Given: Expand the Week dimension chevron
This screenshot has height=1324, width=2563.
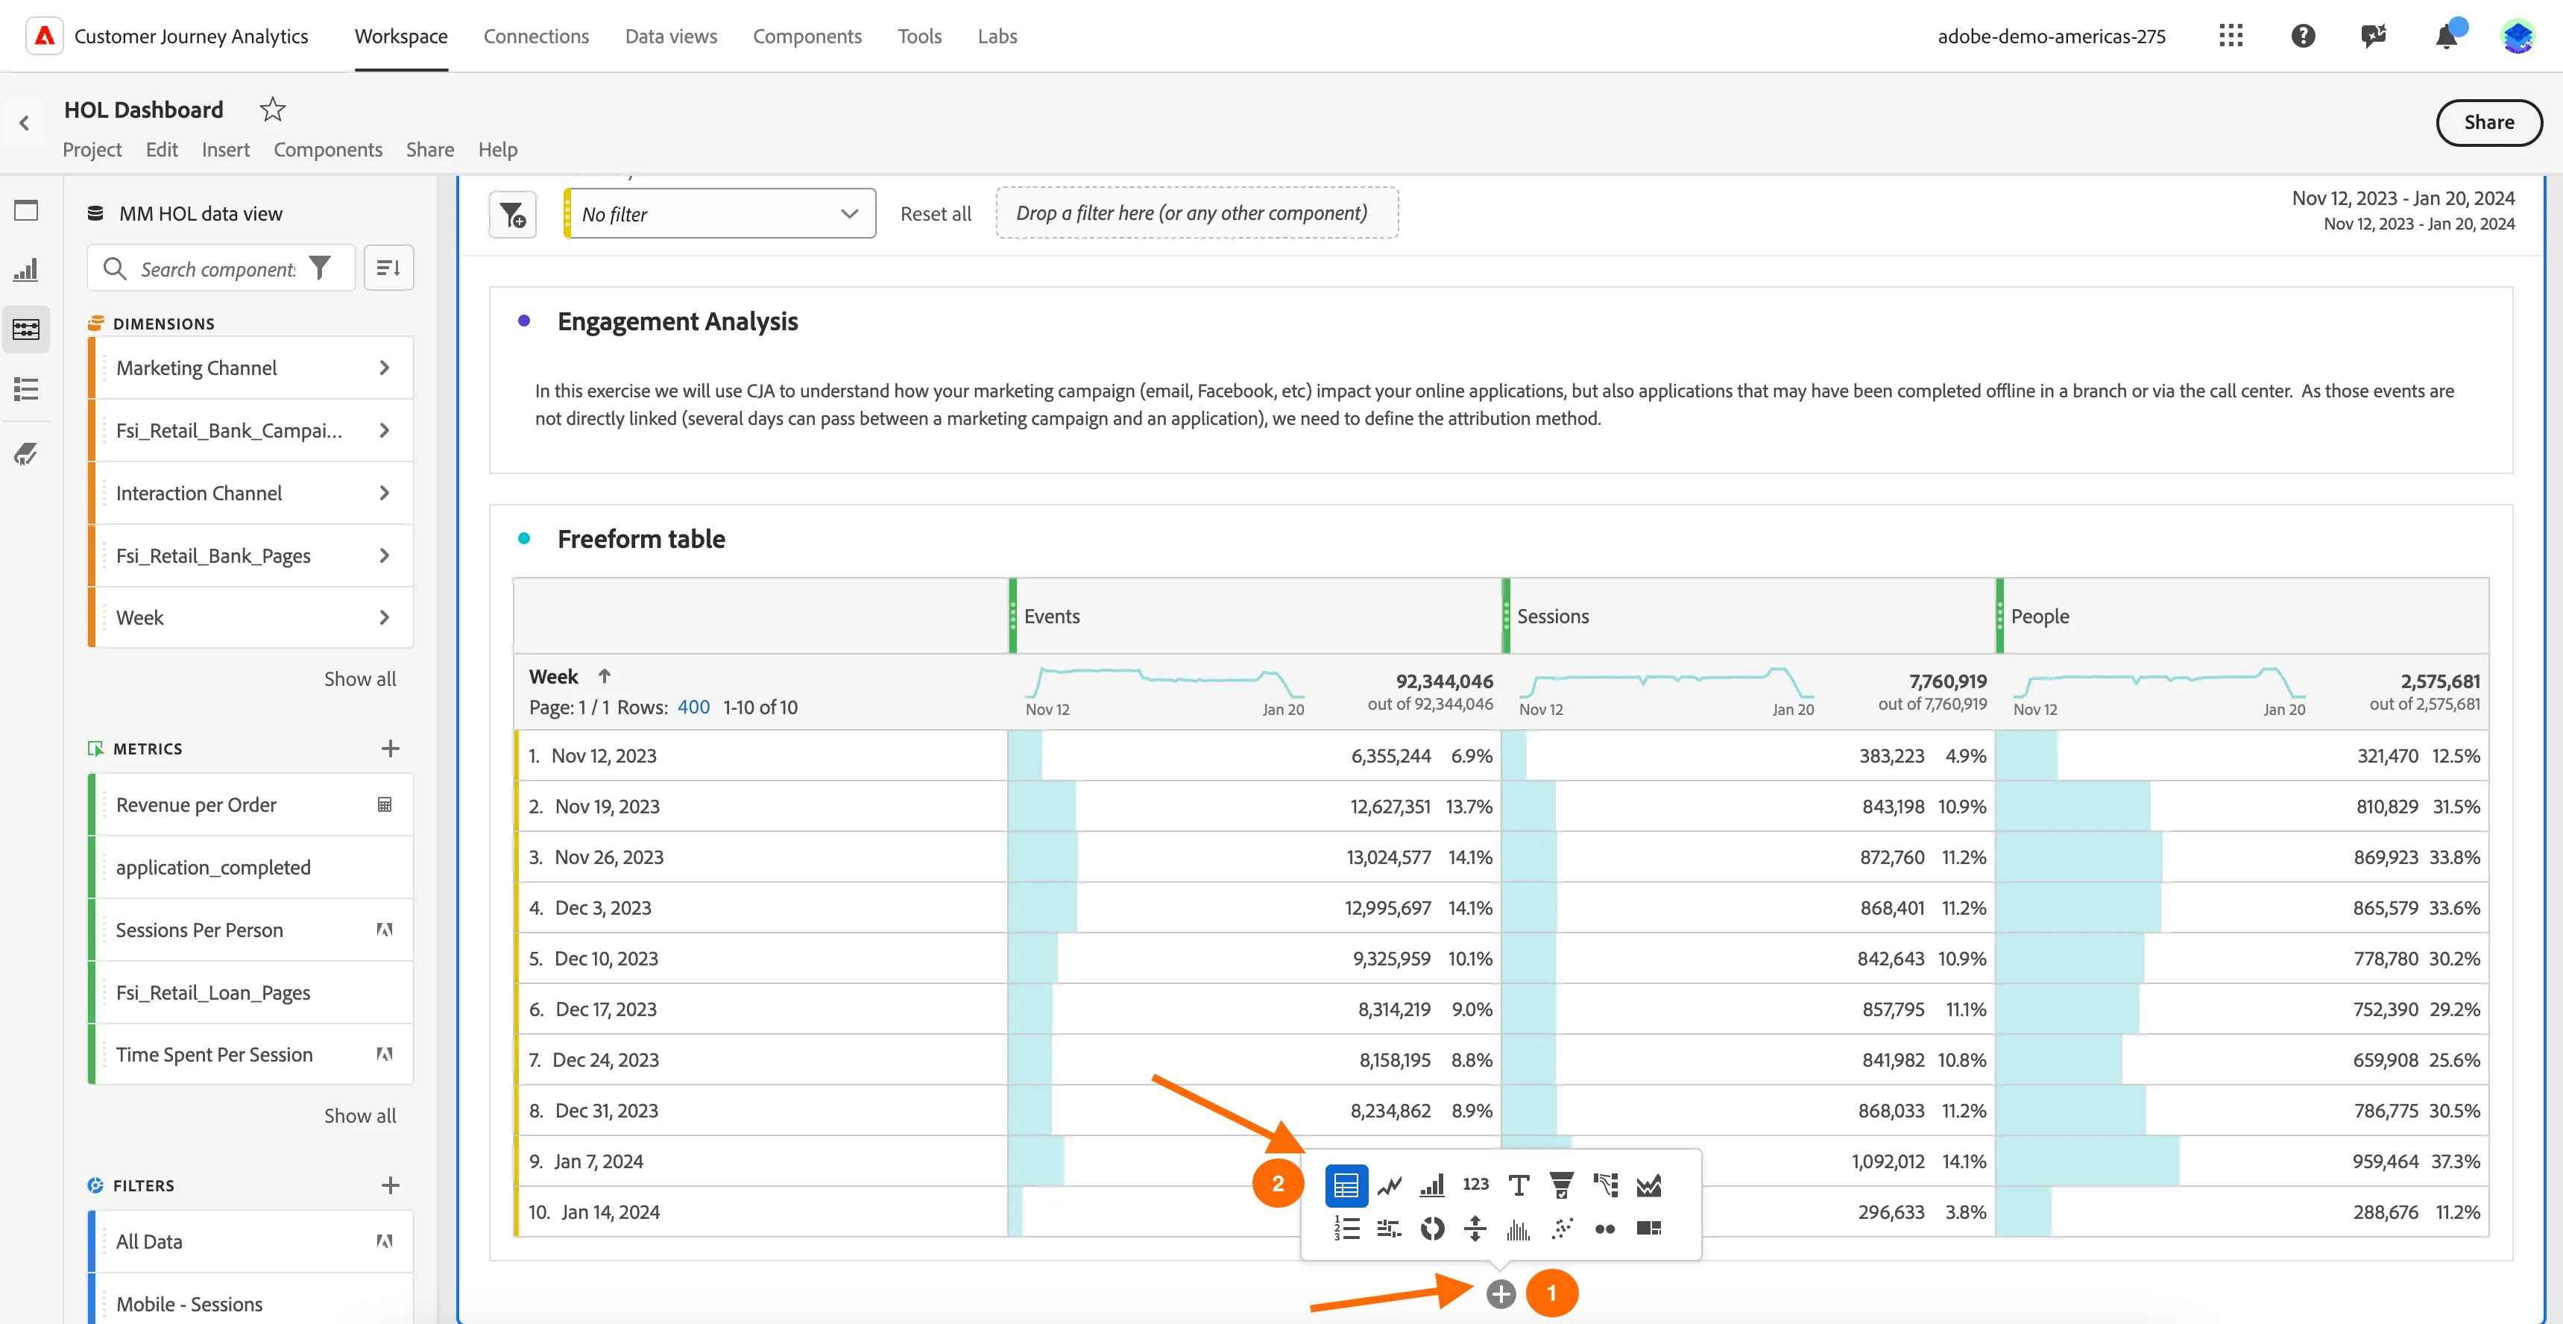Looking at the screenshot, I should point(384,618).
